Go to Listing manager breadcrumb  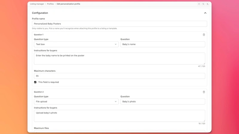pos(37,4)
